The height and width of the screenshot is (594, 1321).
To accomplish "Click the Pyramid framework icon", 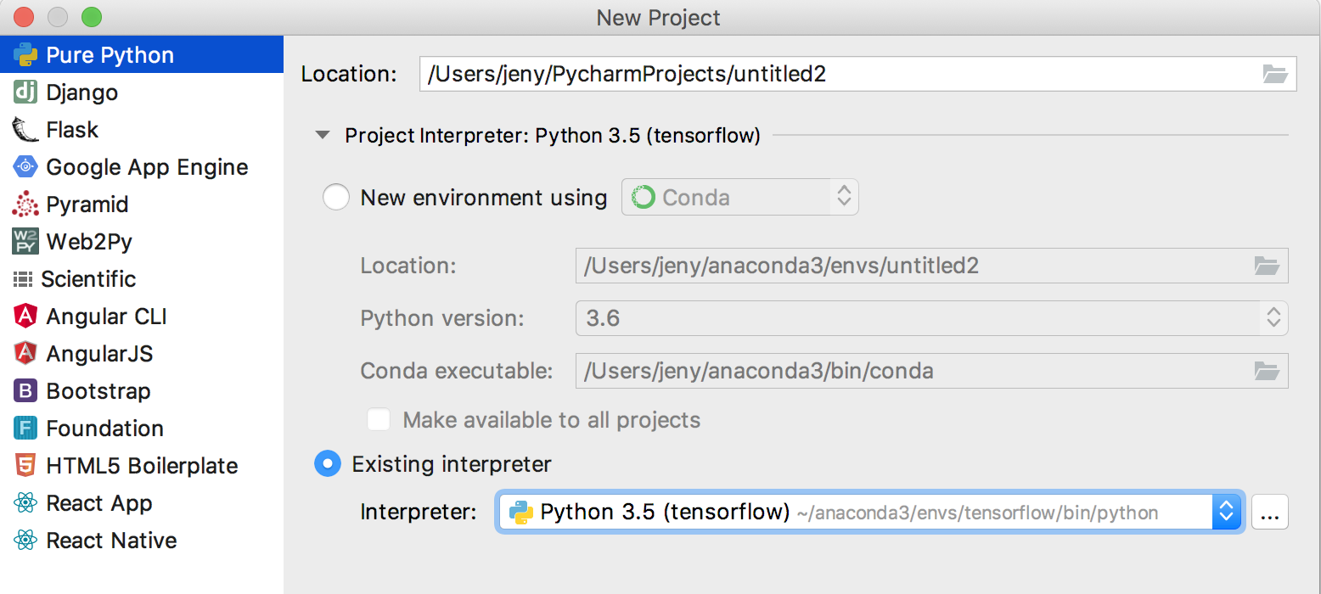I will [25, 205].
